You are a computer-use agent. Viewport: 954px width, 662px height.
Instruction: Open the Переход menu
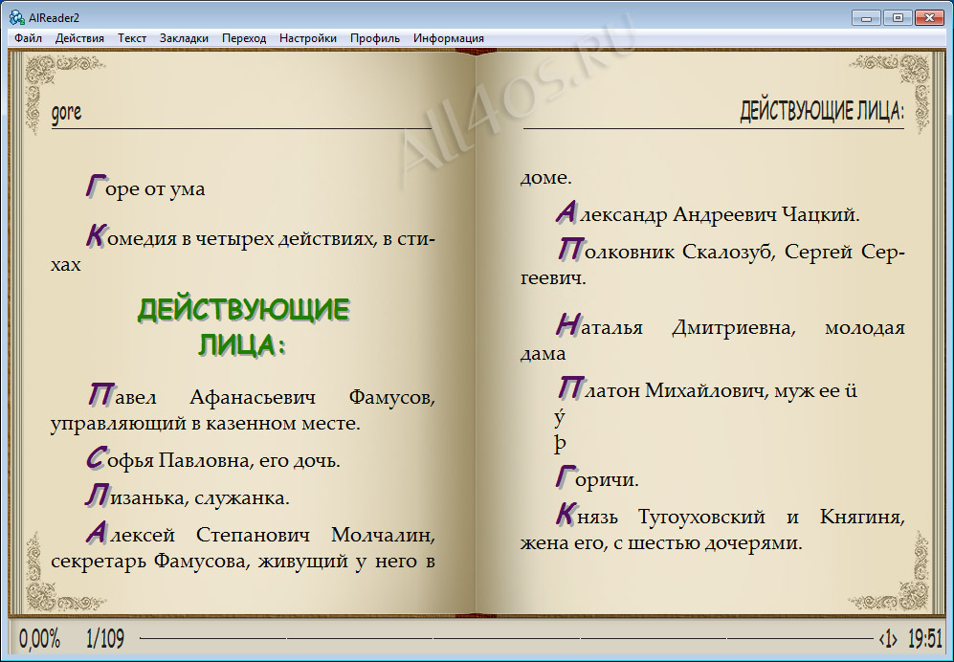click(244, 38)
